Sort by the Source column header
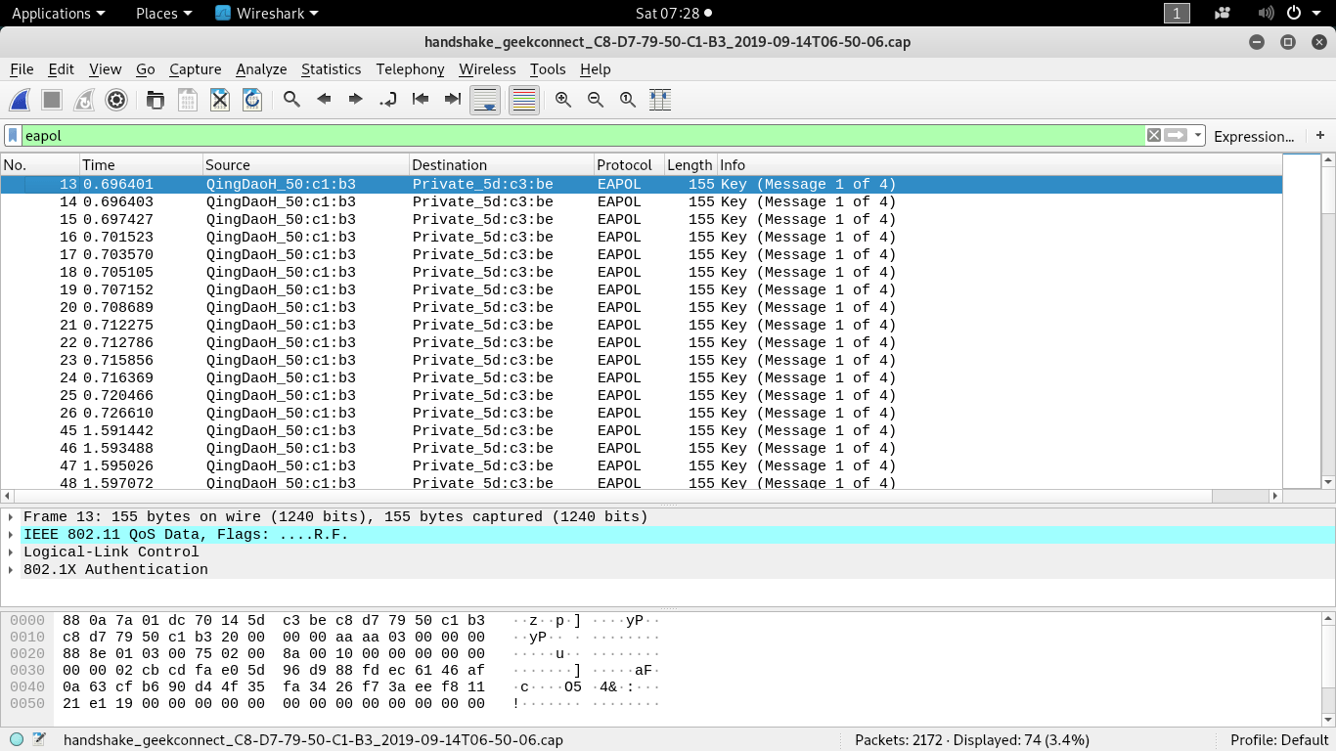1336x751 pixels. click(306, 164)
